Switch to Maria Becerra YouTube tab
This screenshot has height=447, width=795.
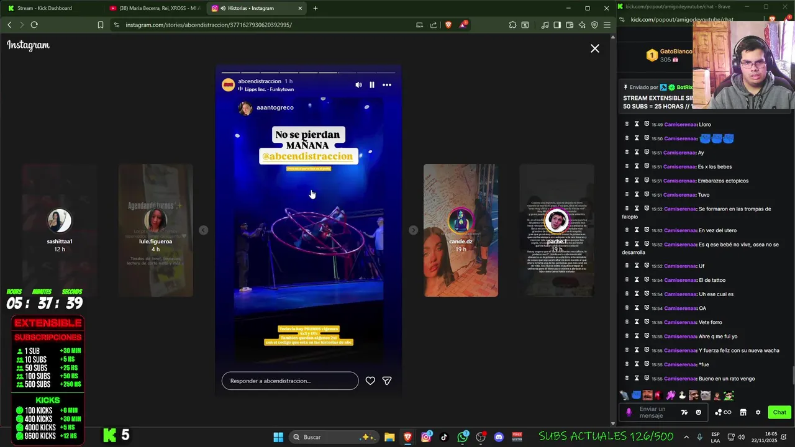[x=154, y=8]
